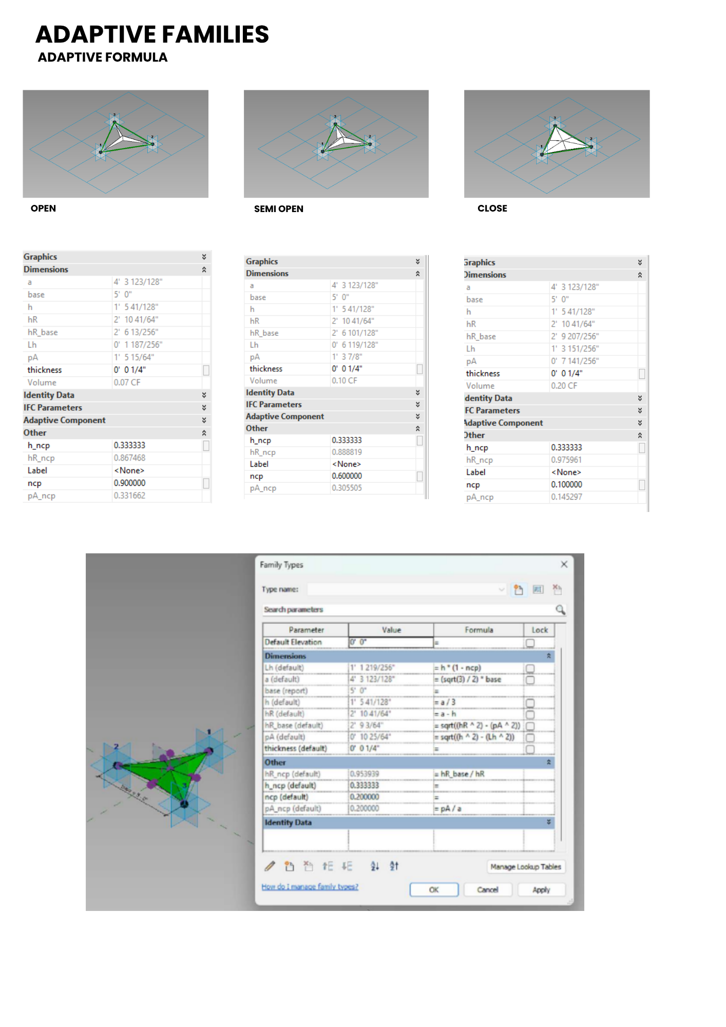Click formula '= (sqrt(3) / 2) * base'

468,679
